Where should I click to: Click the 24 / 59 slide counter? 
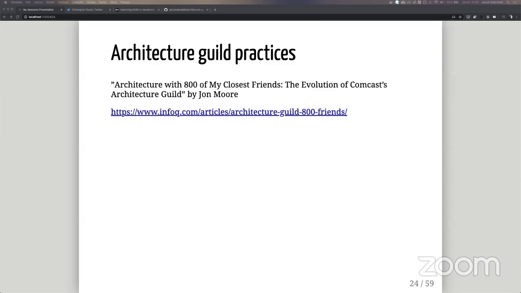click(422, 283)
